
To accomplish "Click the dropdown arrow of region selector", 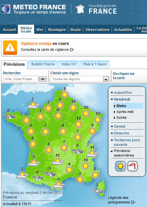I will click(106, 79).
